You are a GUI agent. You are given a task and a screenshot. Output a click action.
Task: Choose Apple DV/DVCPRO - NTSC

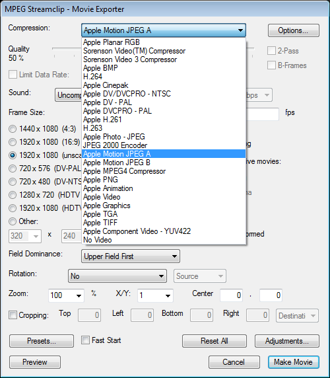pyautogui.click(x=164, y=94)
